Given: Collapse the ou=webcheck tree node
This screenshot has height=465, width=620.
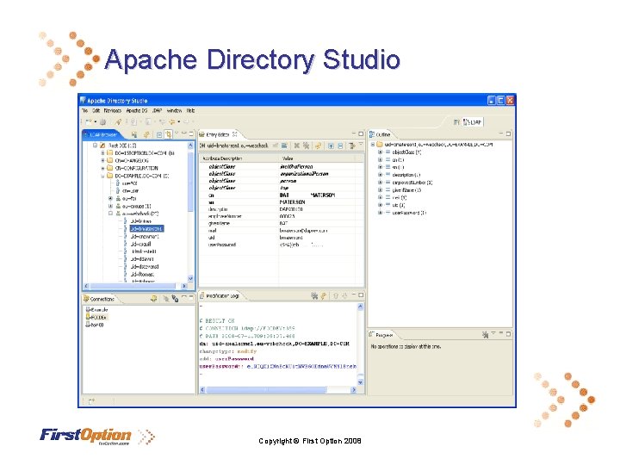Looking at the screenshot, I should coord(110,214).
